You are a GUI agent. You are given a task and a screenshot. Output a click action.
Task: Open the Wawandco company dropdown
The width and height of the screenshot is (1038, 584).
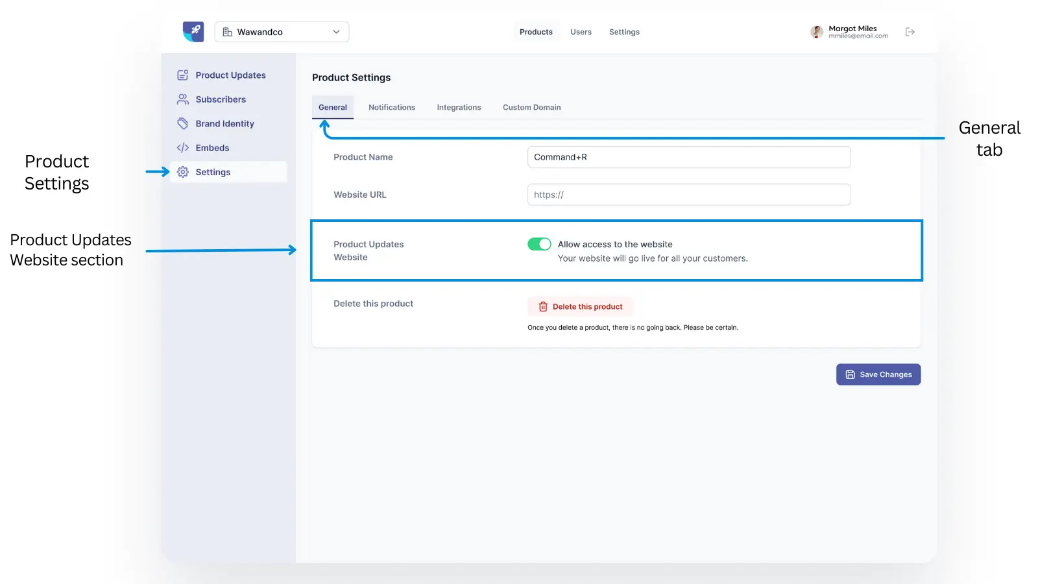pyautogui.click(x=282, y=31)
